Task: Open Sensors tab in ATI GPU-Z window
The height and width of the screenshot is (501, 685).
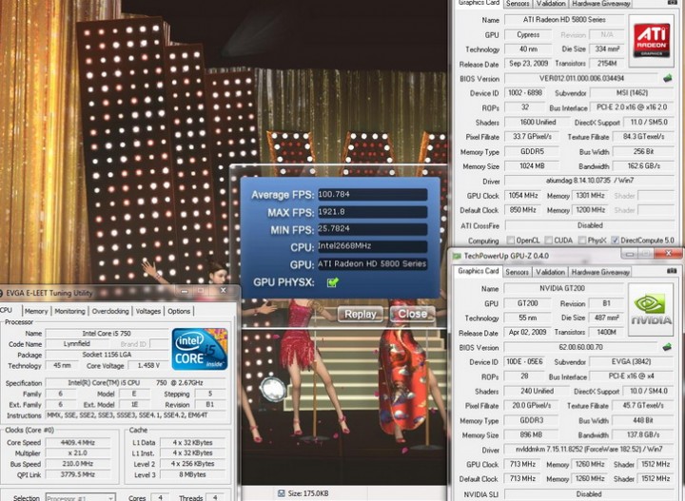Action: (x=518, y=4)
